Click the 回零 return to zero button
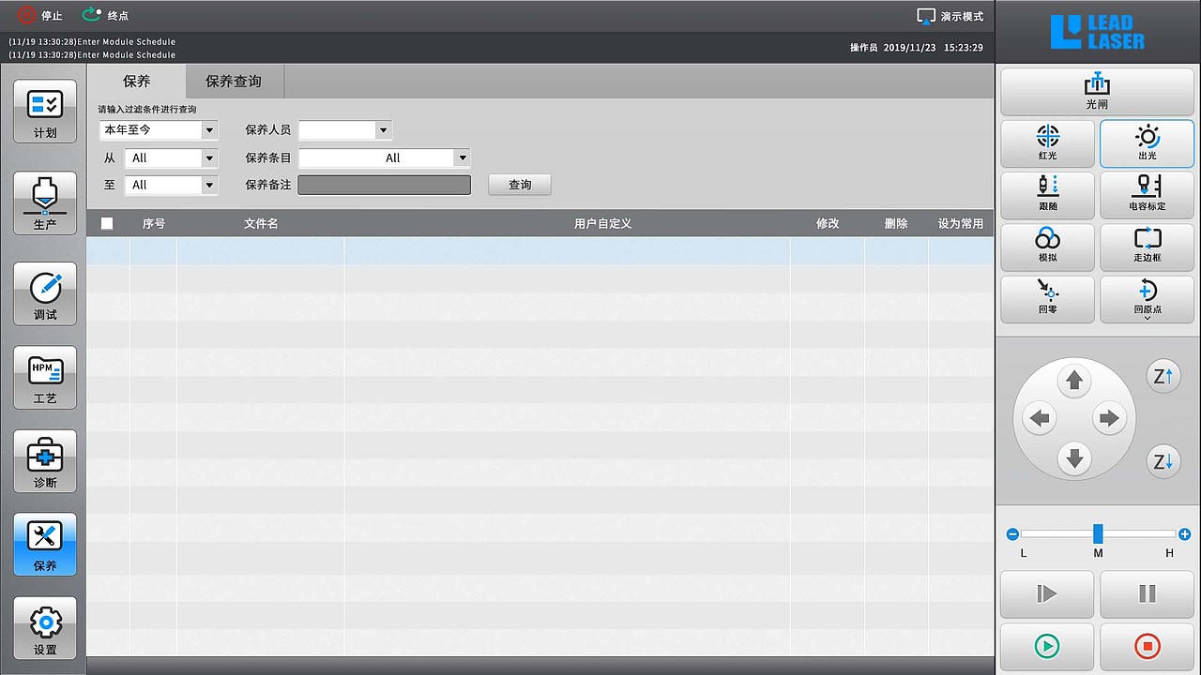The width and height of the screenshot is (1201, 675). point(1048,298)
